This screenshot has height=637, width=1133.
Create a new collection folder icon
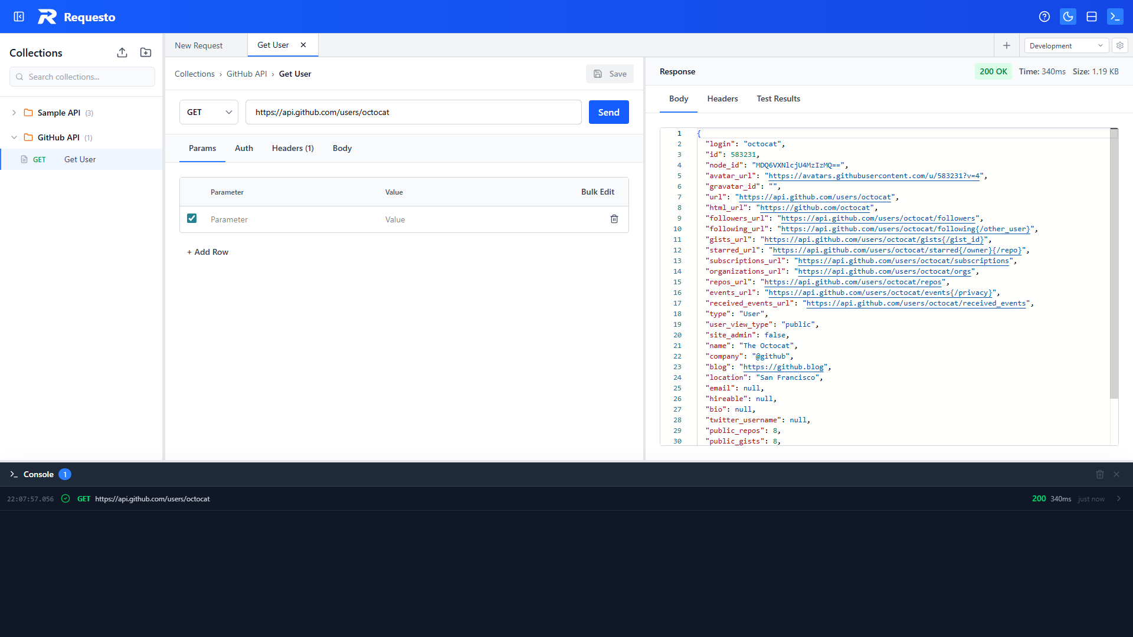(146, 52)
